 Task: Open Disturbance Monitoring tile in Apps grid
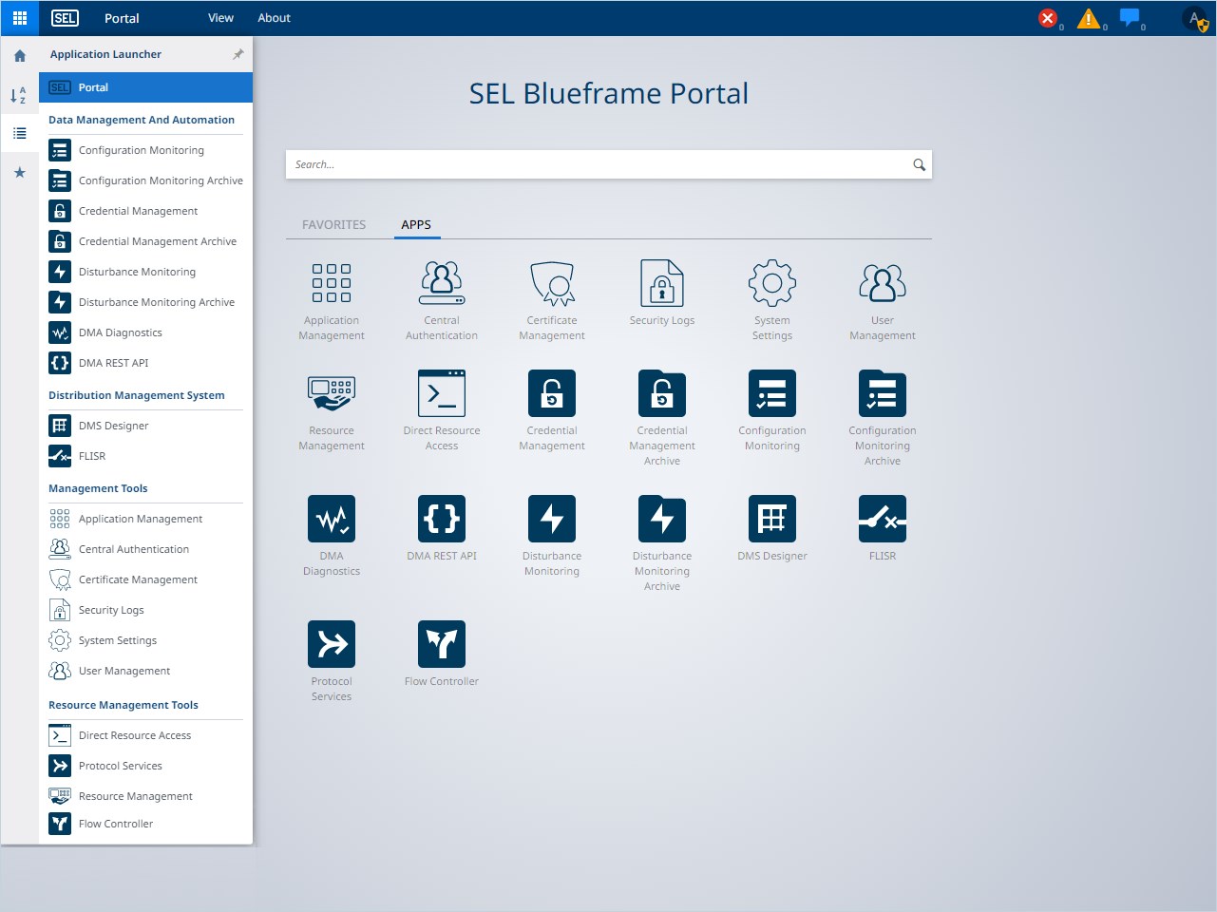point(552,536)
